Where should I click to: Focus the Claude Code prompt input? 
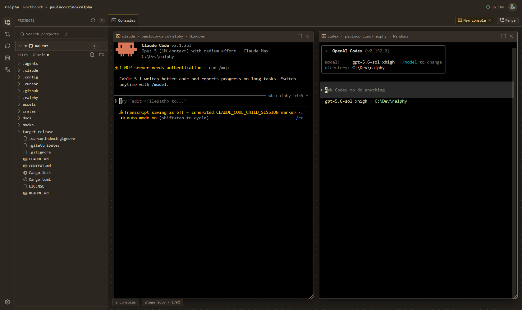[x=211, y=101]
